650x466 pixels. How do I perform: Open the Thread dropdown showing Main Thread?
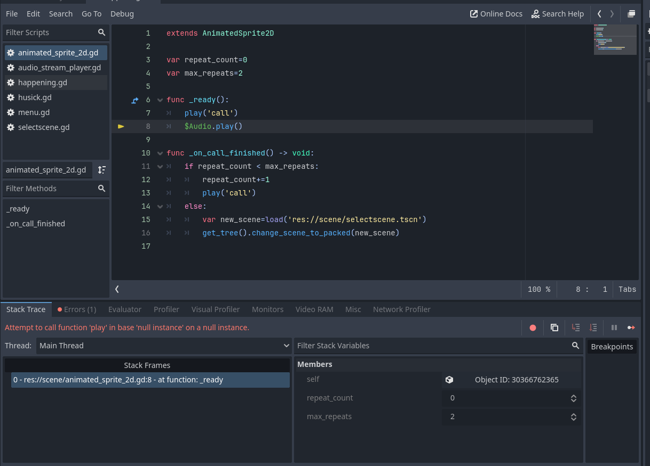click(x=164, y=346)
